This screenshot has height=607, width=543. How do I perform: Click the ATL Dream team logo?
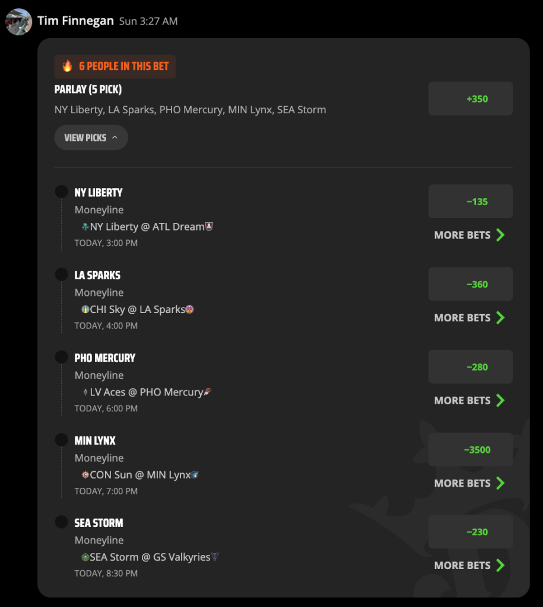pos(209,226)
